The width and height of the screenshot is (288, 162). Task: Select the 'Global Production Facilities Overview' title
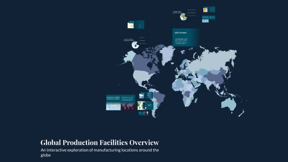pyautogui.click(x=99, y=142)
